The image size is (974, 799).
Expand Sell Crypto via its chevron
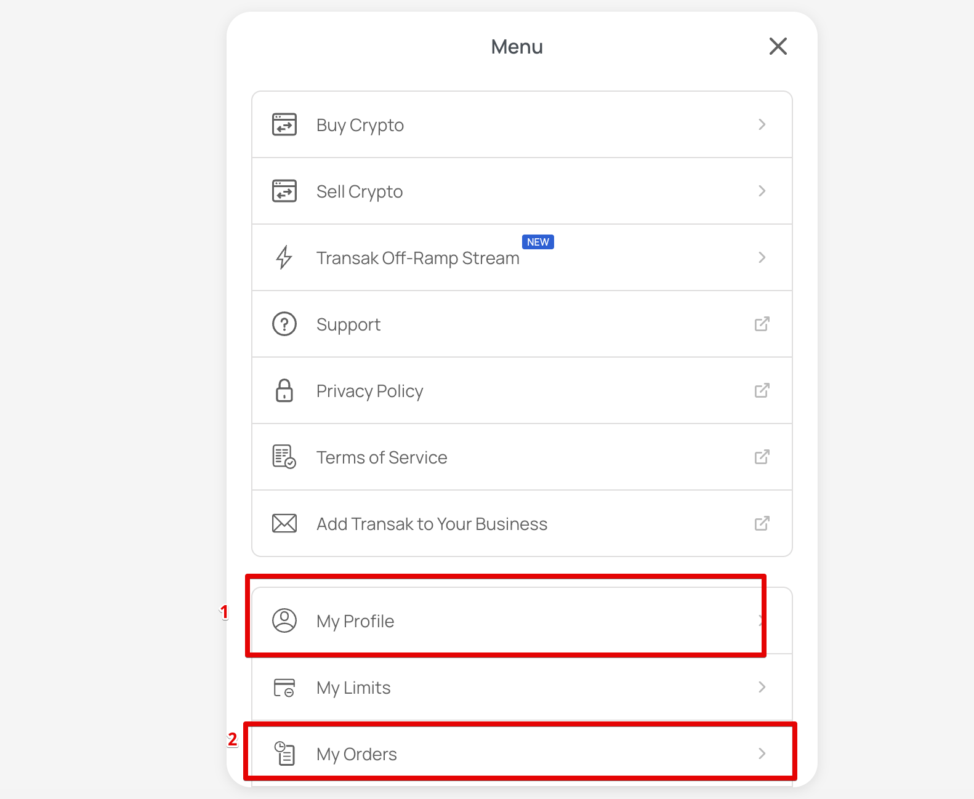[x=762, y=191]
